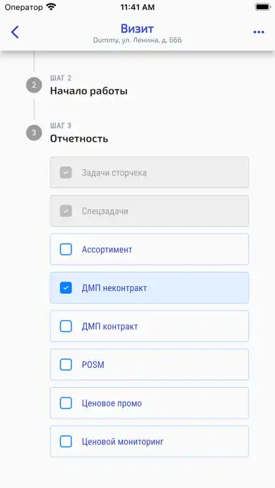
Task: Tap the back arrow icon
Action: [x=15, y=32]
